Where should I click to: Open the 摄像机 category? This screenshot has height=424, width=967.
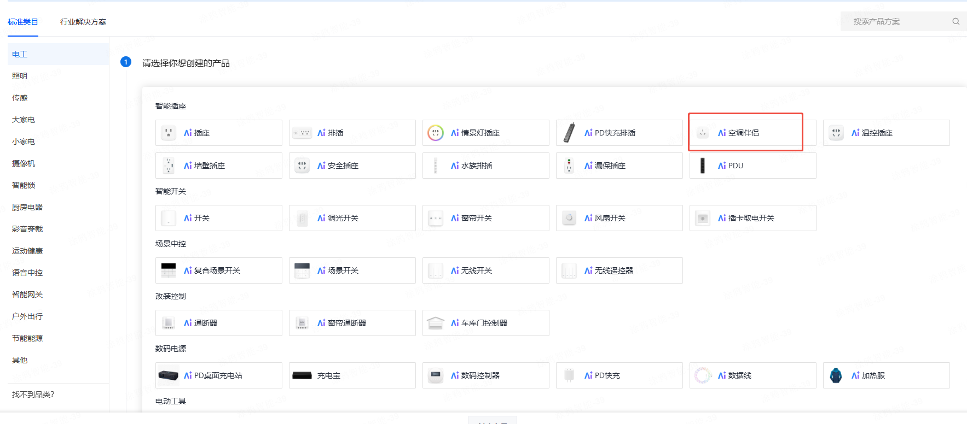pos(58,163)
